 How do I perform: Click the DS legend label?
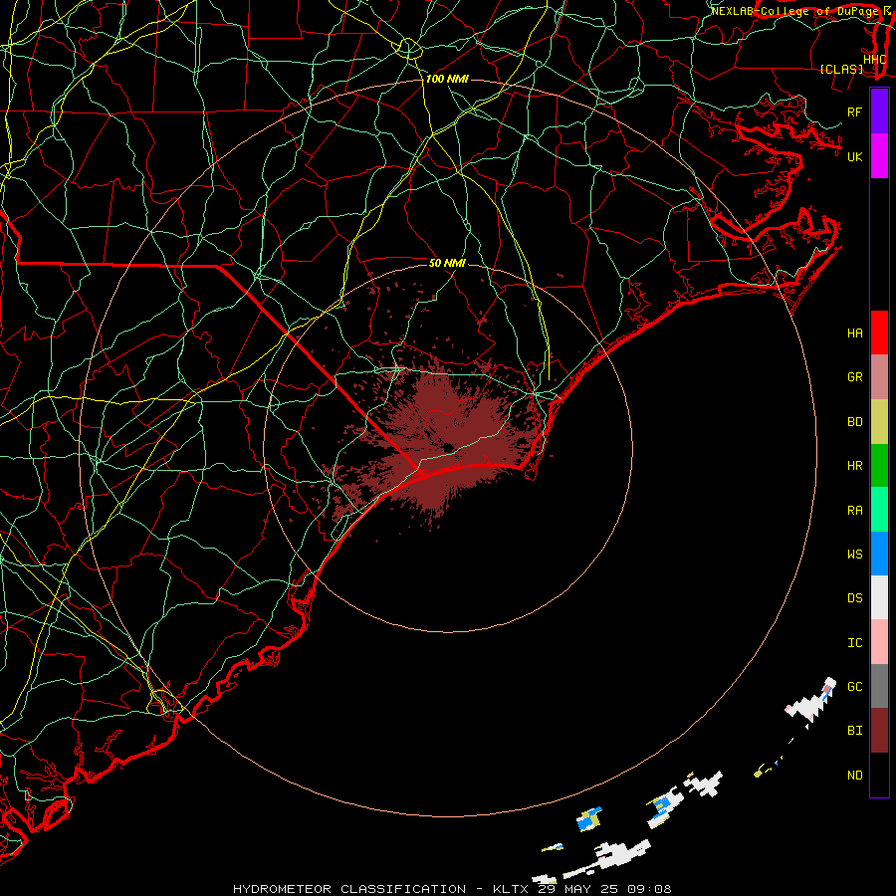(x=854, y=598)
